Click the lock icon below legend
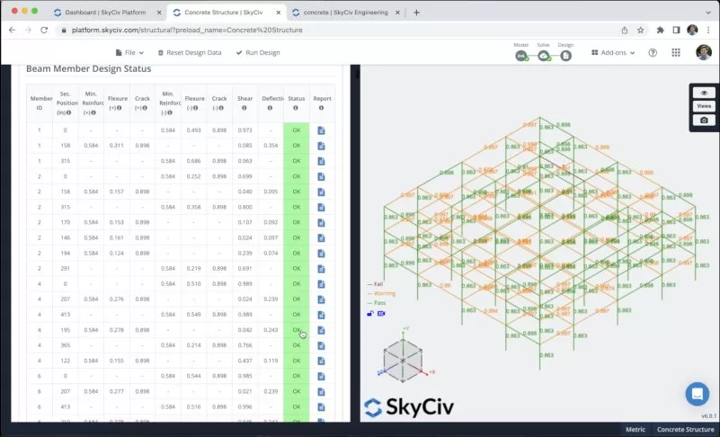 pyautogui.click(x=370, y=314)
